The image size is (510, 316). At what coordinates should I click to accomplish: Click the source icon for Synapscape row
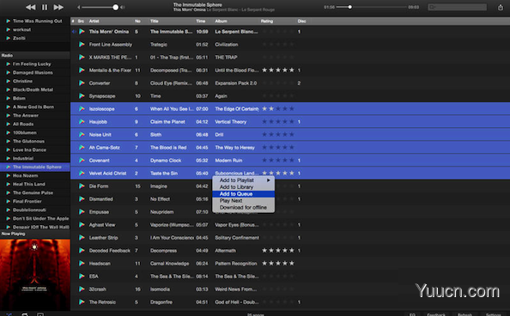[x=82, y=96]
